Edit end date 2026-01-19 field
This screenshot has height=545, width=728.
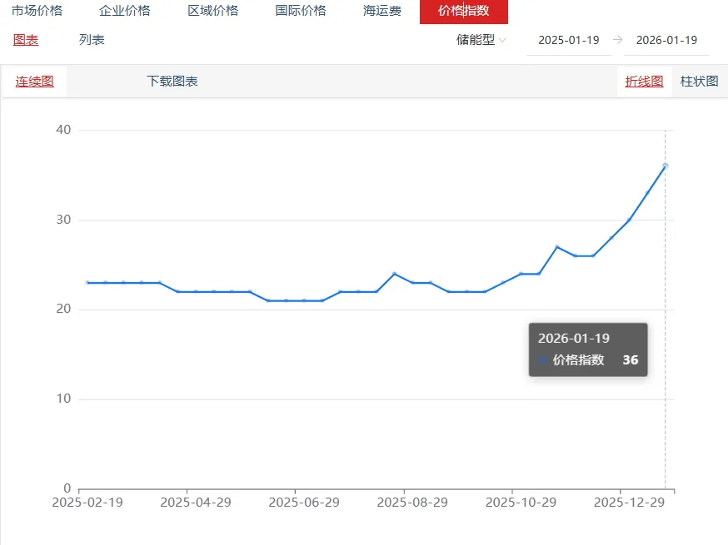pos(666,40)
